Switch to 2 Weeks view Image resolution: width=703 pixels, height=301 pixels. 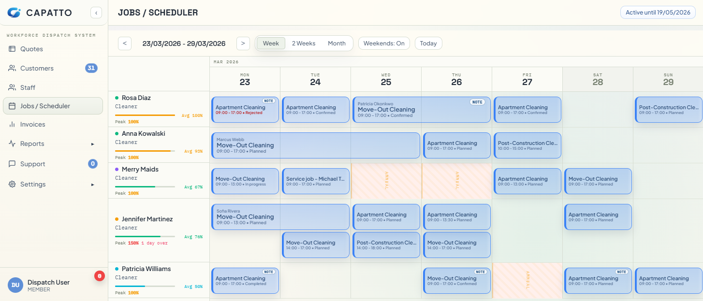(x=304, y=43)
